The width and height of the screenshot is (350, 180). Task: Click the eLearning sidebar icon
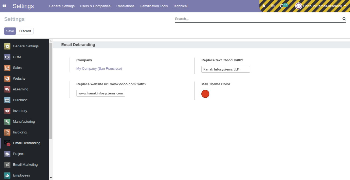tap(7, 89)
